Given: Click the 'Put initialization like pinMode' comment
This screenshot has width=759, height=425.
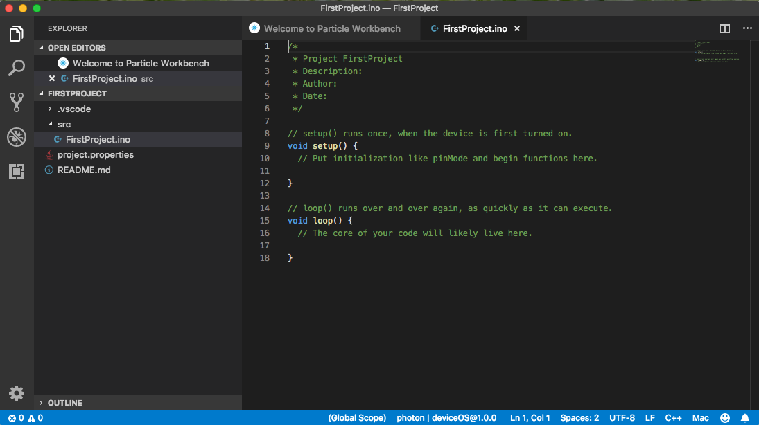Looking at the screenshot, I should click(447, 158).
